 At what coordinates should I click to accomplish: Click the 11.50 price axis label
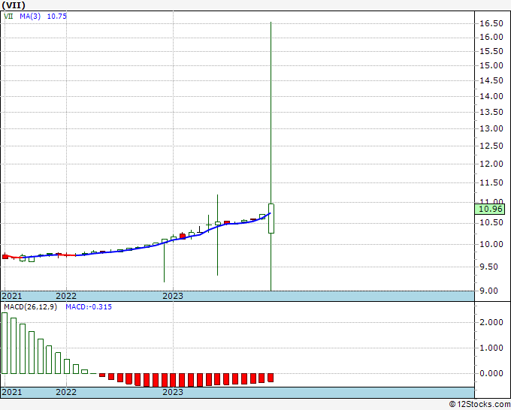[491, 182]
